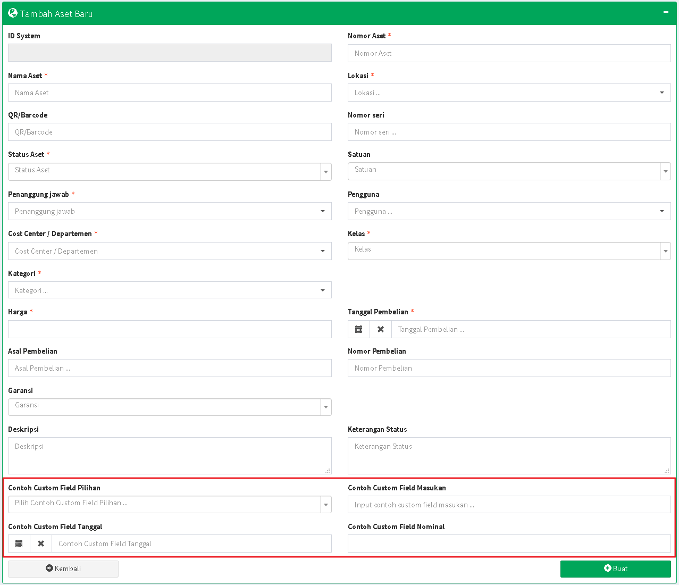The image size is (679, 585).
Task: Focus the Harga input field
Action: click(x=170, y=329)
